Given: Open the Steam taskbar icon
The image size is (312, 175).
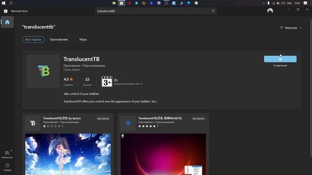Looking at the screenshot, I should [x=181, y=3].
